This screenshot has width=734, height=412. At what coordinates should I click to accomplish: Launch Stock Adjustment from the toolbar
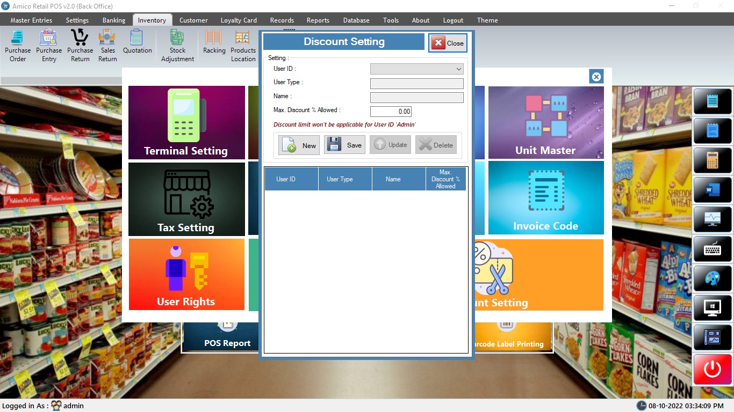coord(177,45)
